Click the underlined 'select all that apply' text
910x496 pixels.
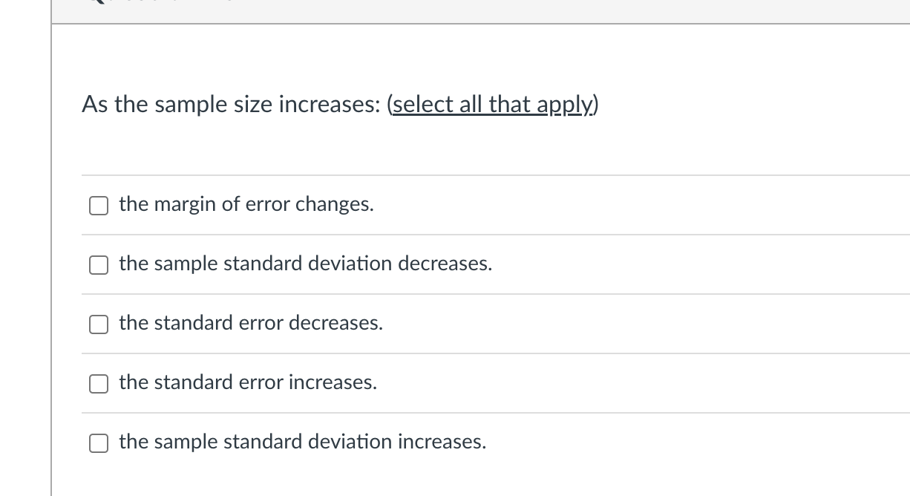[491, 105]
